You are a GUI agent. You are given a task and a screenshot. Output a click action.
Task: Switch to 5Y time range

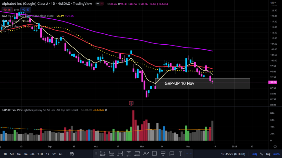54,154
